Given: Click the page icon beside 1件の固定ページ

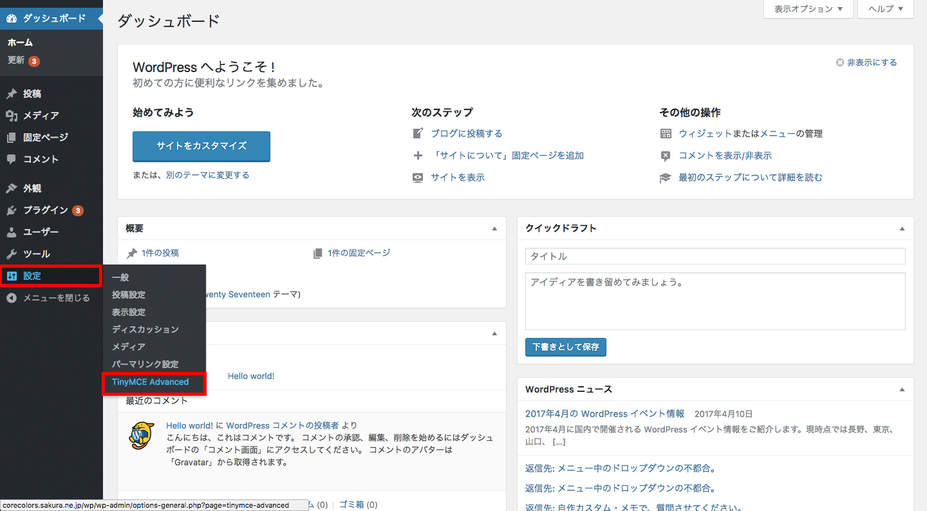Looking at the screenshot, I should click(x=318, y=253).
